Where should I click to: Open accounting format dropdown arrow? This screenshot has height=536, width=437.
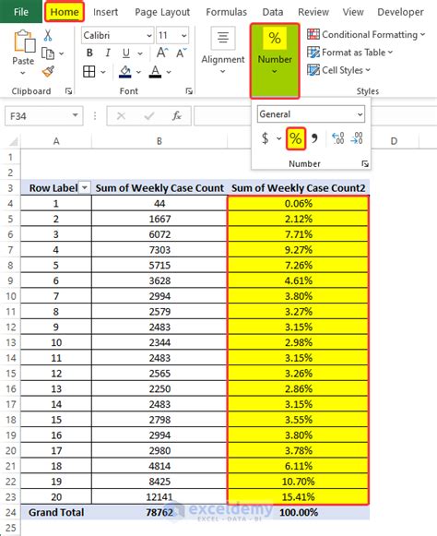[278, 138]
